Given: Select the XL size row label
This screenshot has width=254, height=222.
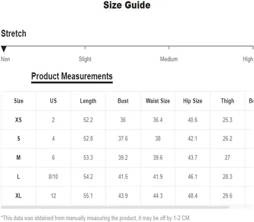Looking at the screenshot, I should click(18, 196).
